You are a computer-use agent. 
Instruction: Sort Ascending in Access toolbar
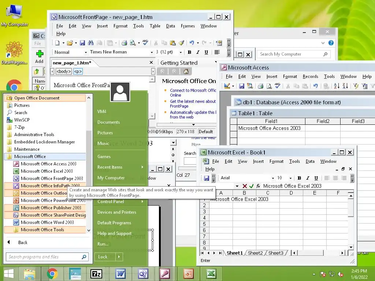[337, 86]
